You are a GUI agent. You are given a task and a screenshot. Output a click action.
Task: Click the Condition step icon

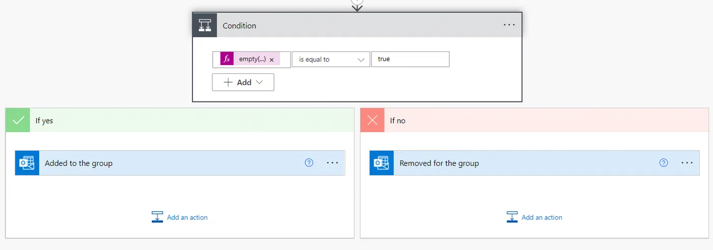click(205, 25)
